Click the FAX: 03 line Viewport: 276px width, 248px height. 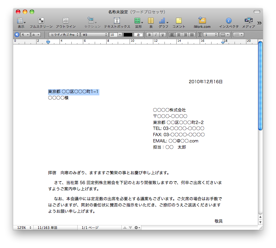(x=179, y=135)
